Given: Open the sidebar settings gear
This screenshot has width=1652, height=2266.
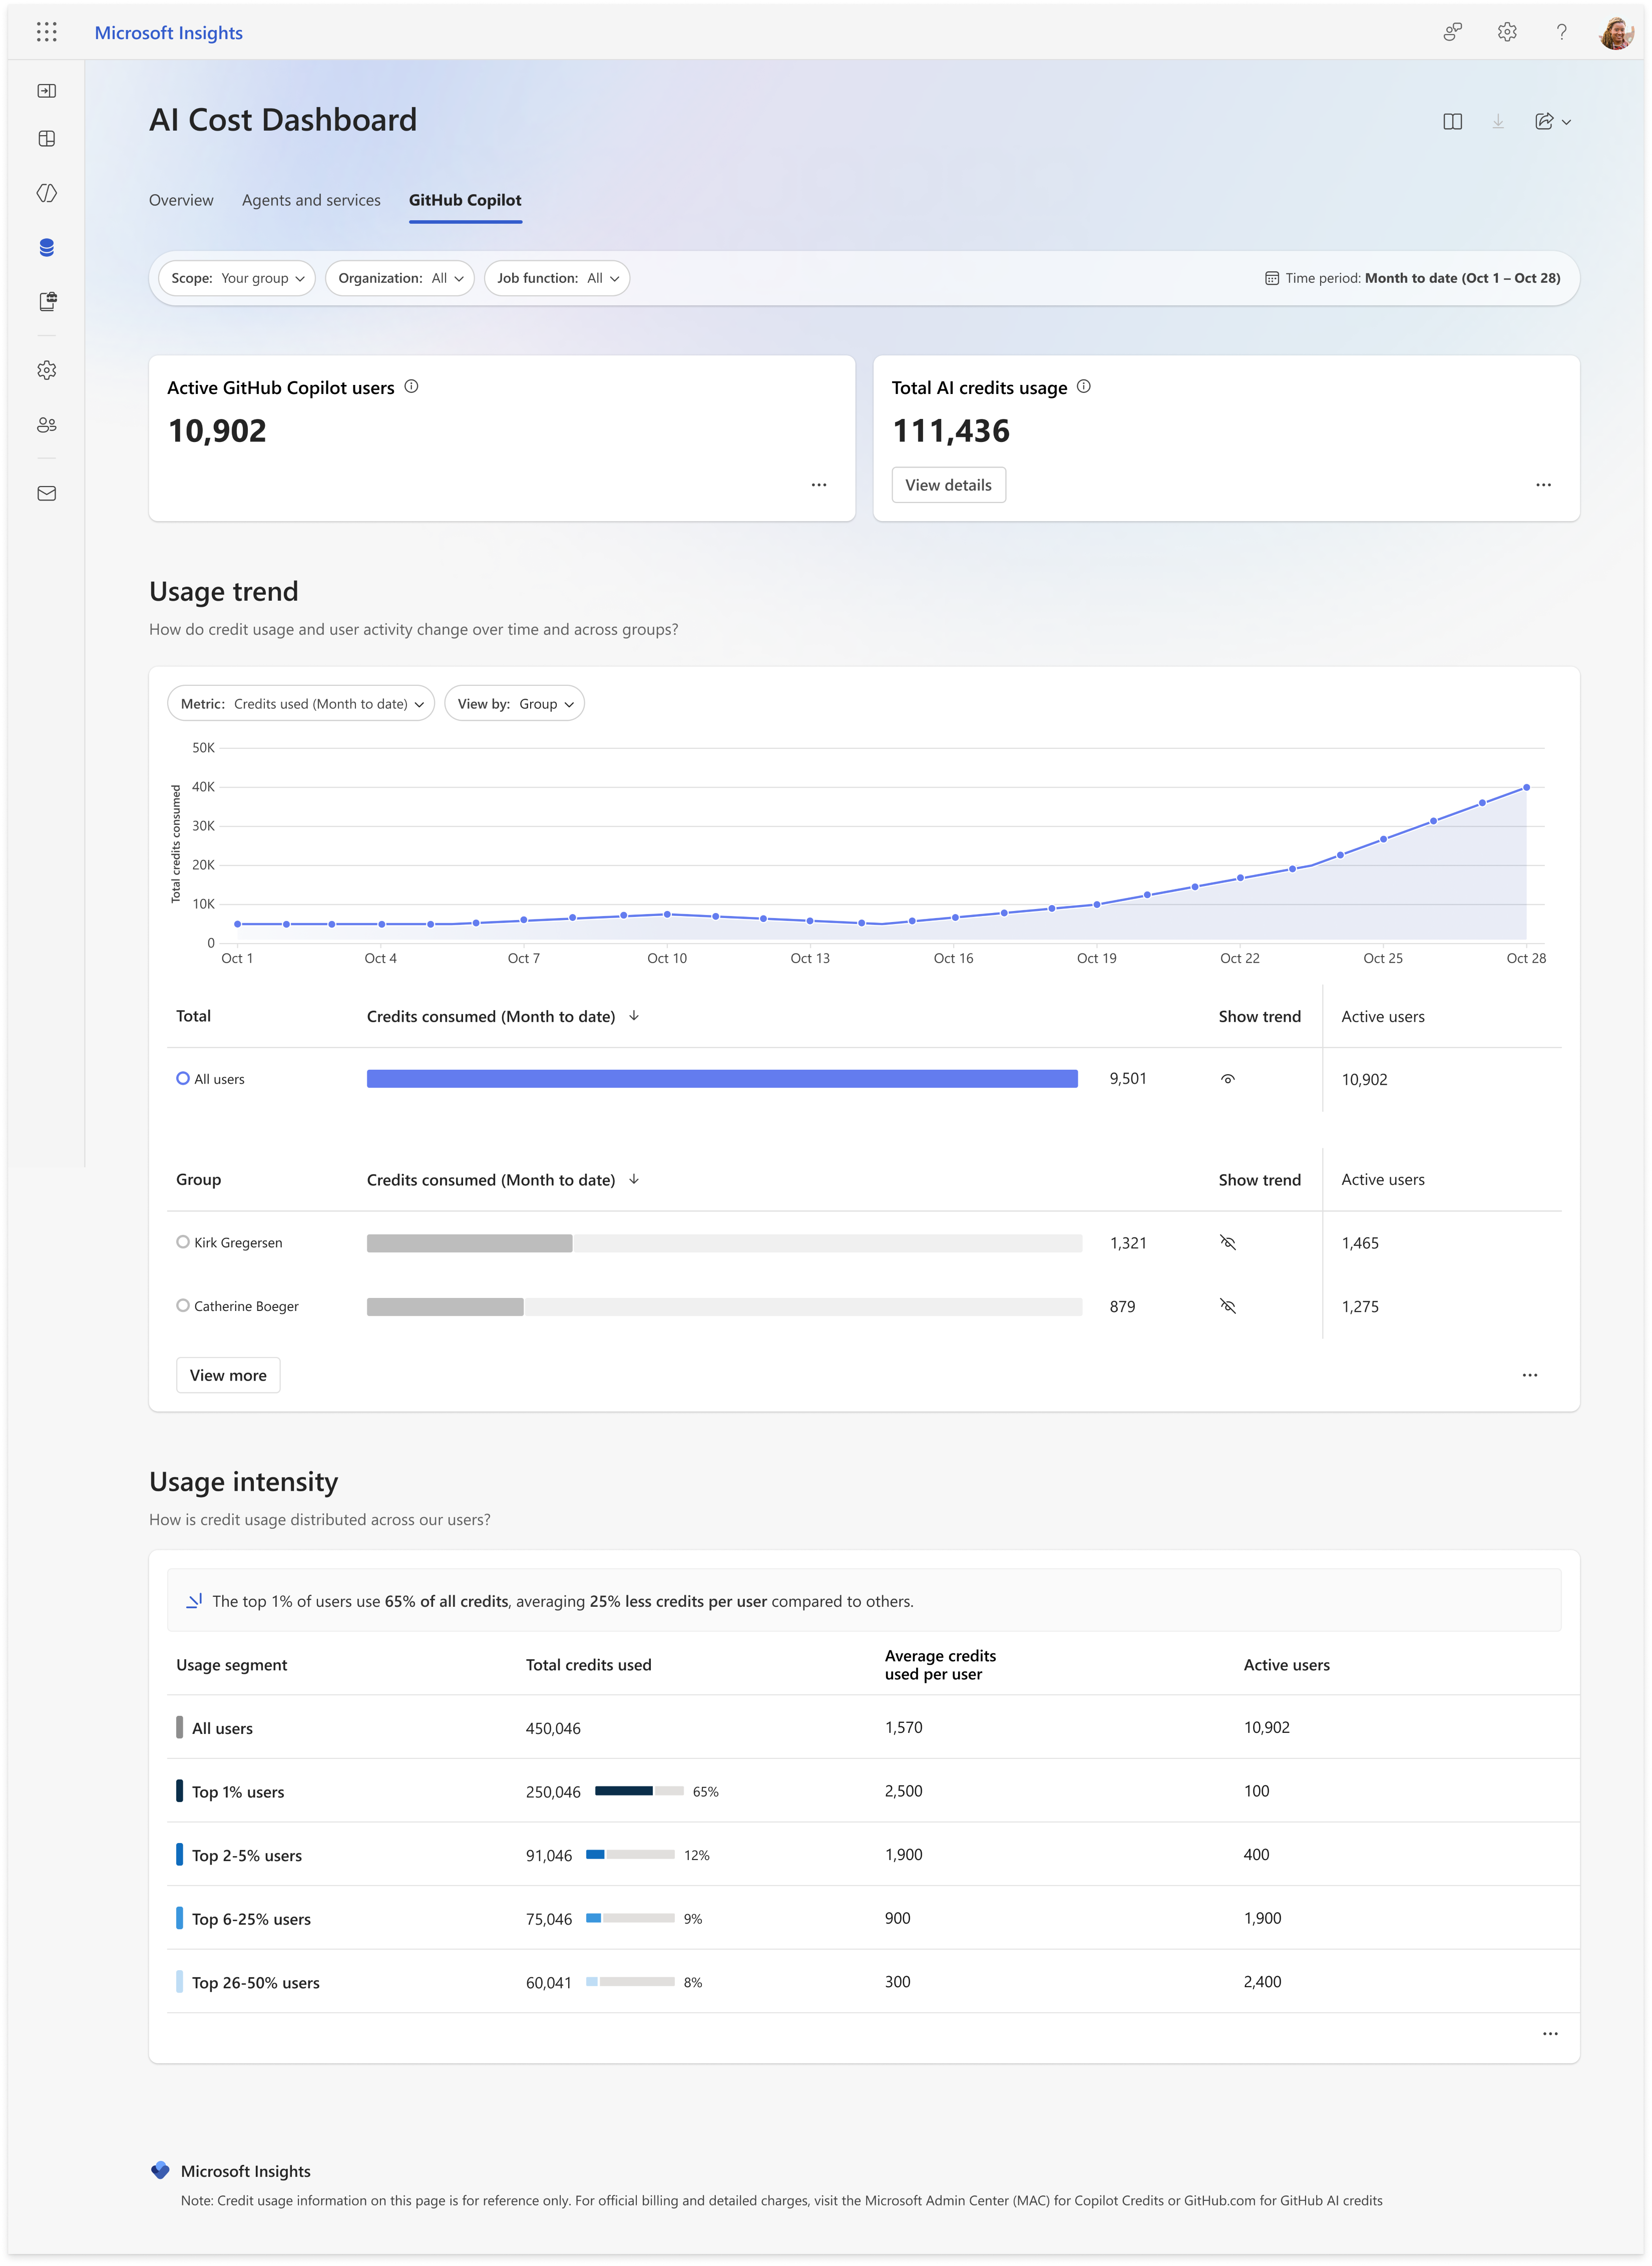Looking at the screenshot, I should [46, 370].
